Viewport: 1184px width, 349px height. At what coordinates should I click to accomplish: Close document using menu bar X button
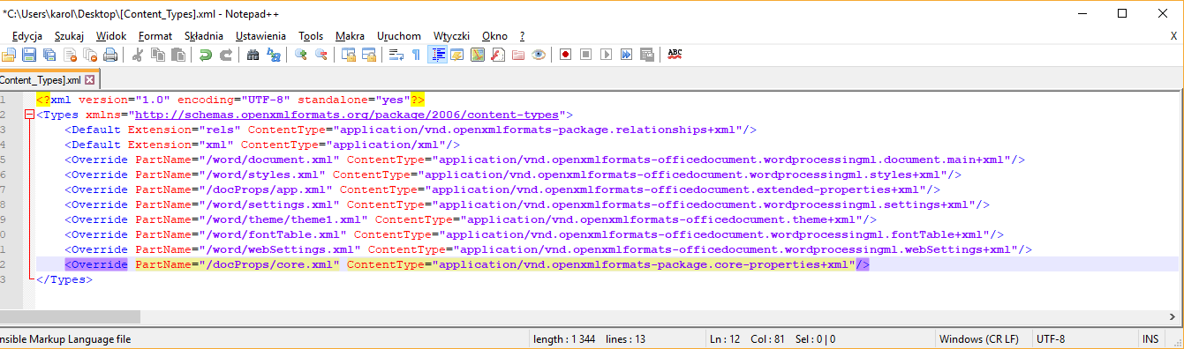pyautogui.click(x=1173, y=36)
